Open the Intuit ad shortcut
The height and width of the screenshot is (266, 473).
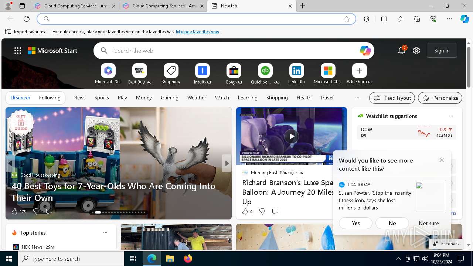(x=202, y=74)
